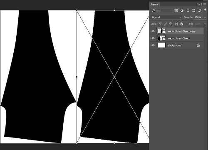Screen dimensions: 208x150
Task: Lock all padlock icon
Action: click(182, 24)
